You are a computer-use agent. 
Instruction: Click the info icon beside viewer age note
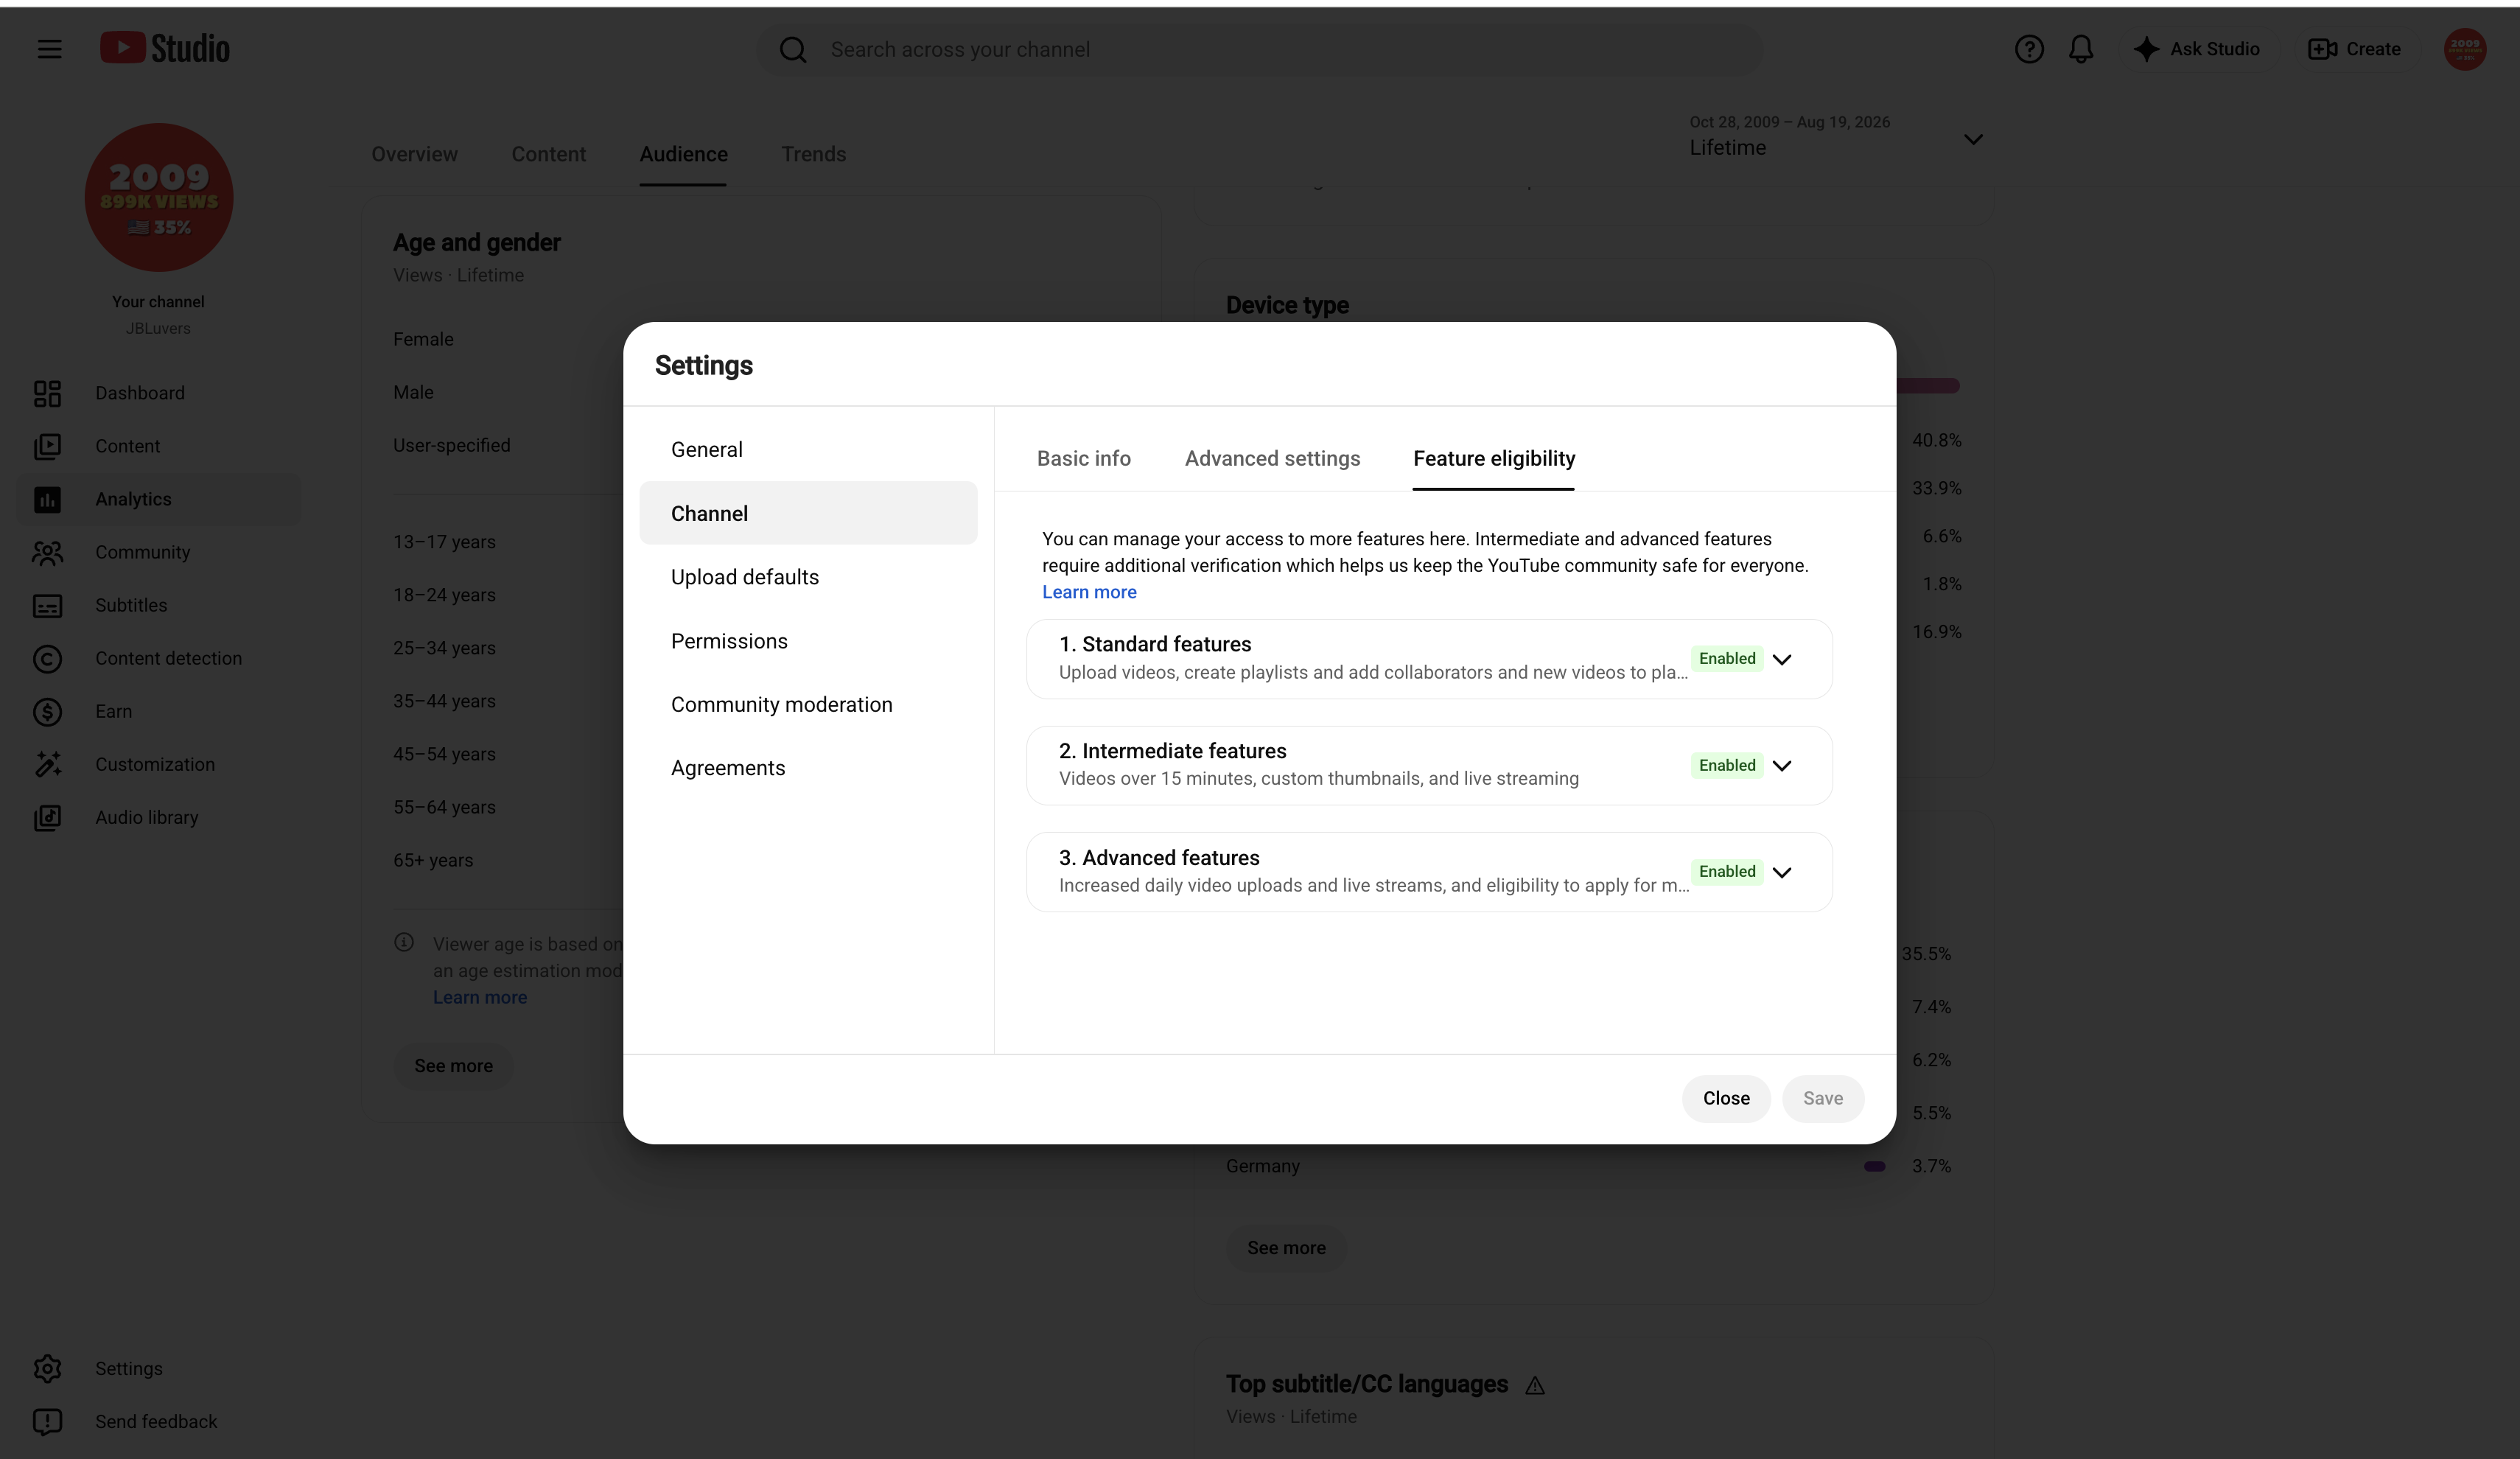pos(404,942)
